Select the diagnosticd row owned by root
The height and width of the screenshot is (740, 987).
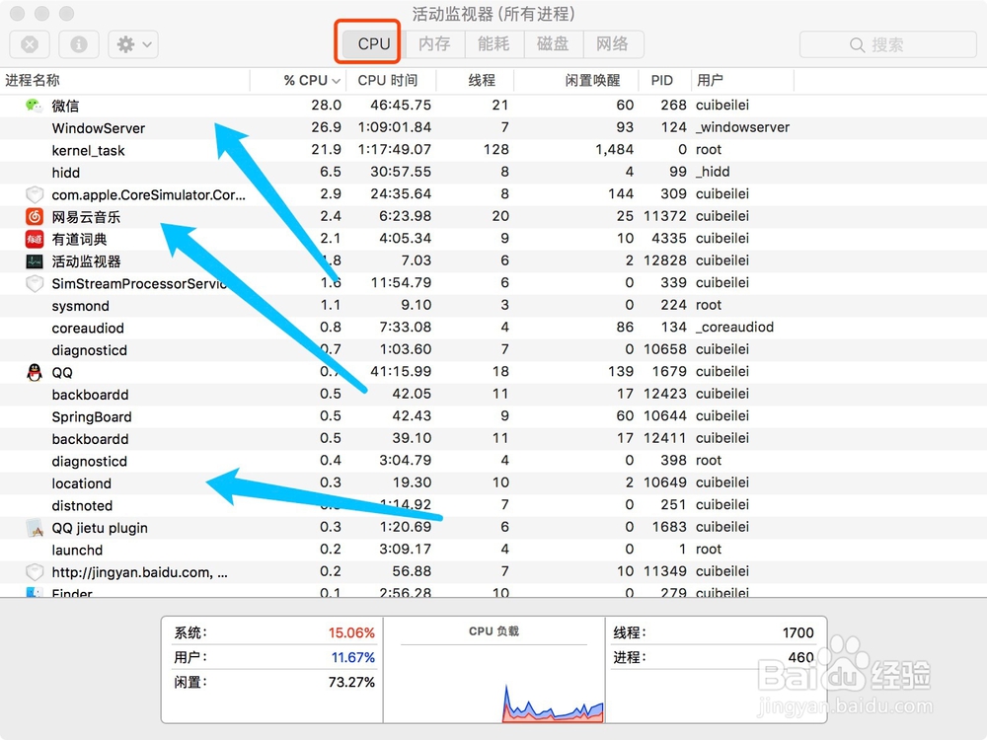493,461
